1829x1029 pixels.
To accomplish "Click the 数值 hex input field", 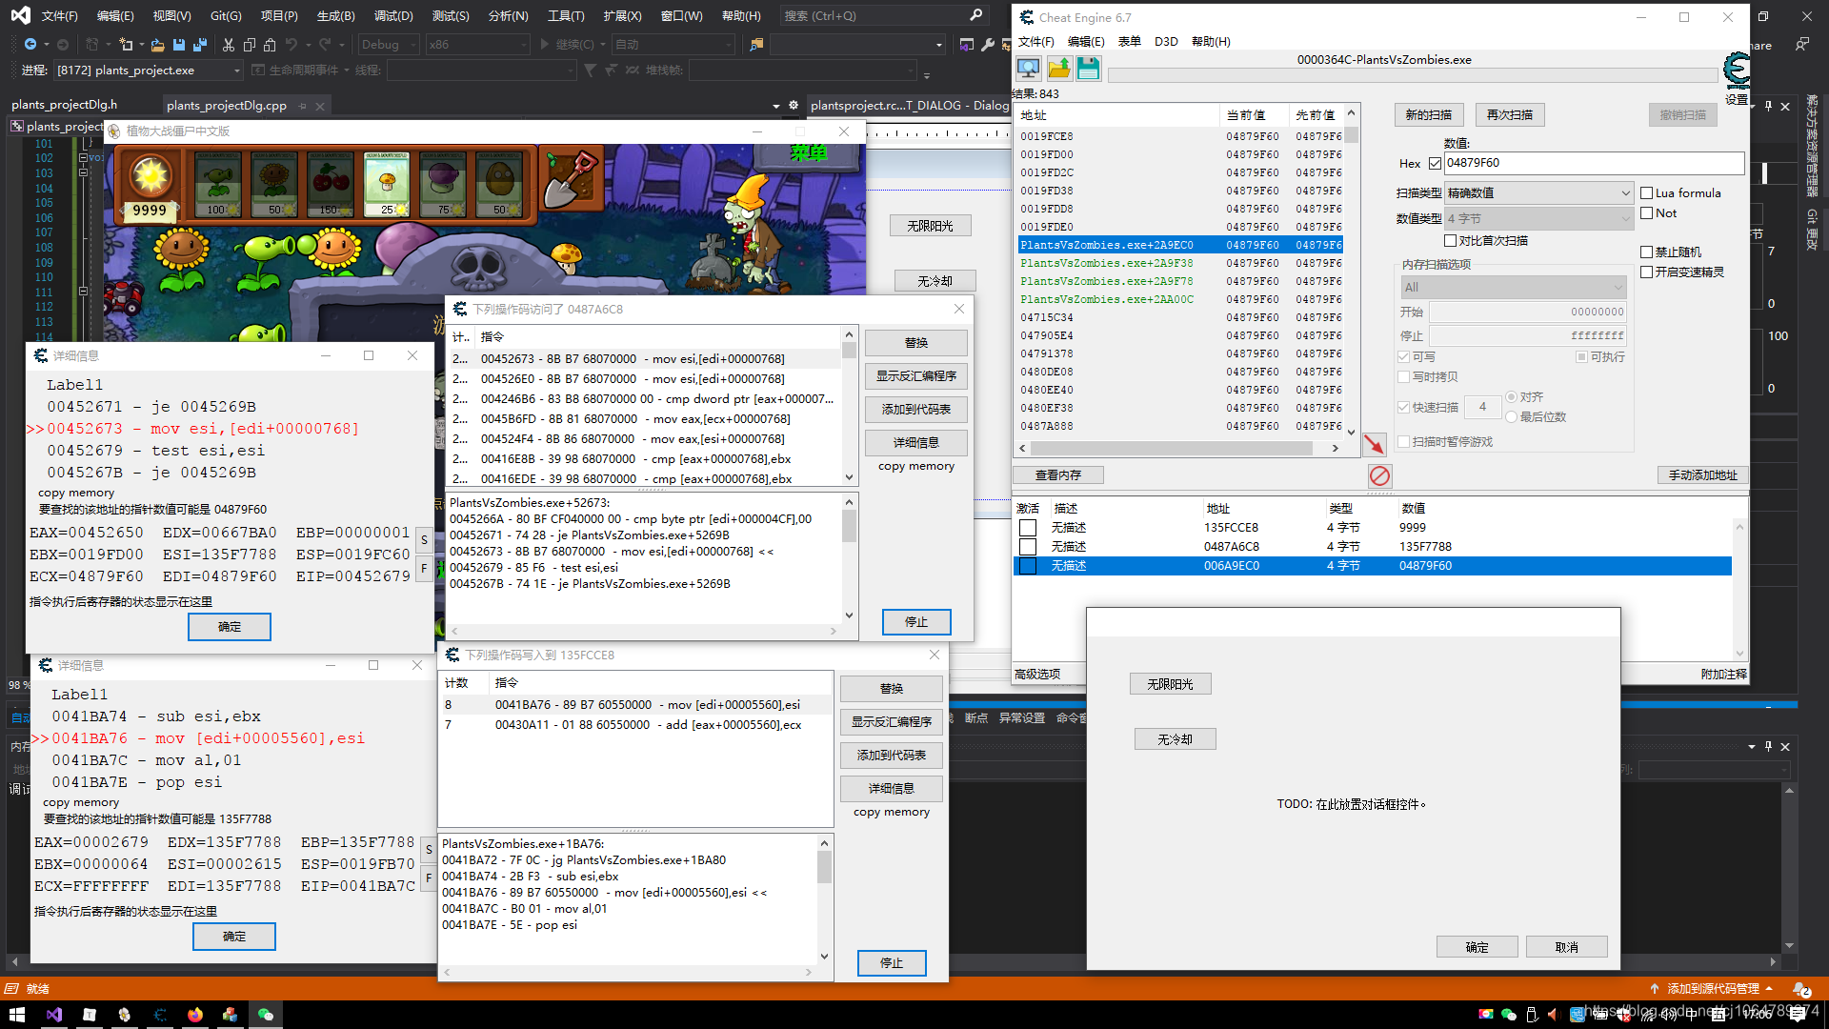I will [1594, 163].
